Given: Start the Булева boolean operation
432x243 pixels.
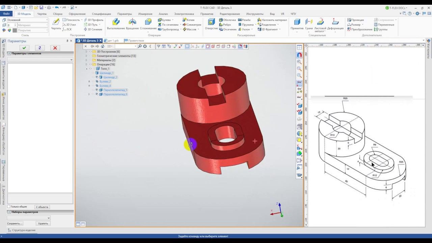Looking at the screenshot, I should point(164,20).
